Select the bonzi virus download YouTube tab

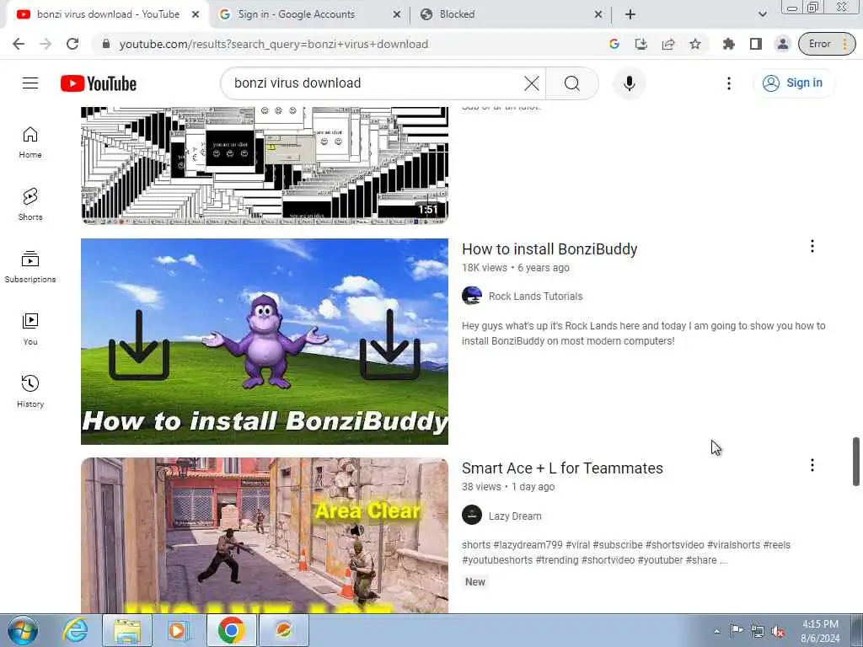[107, 14]
